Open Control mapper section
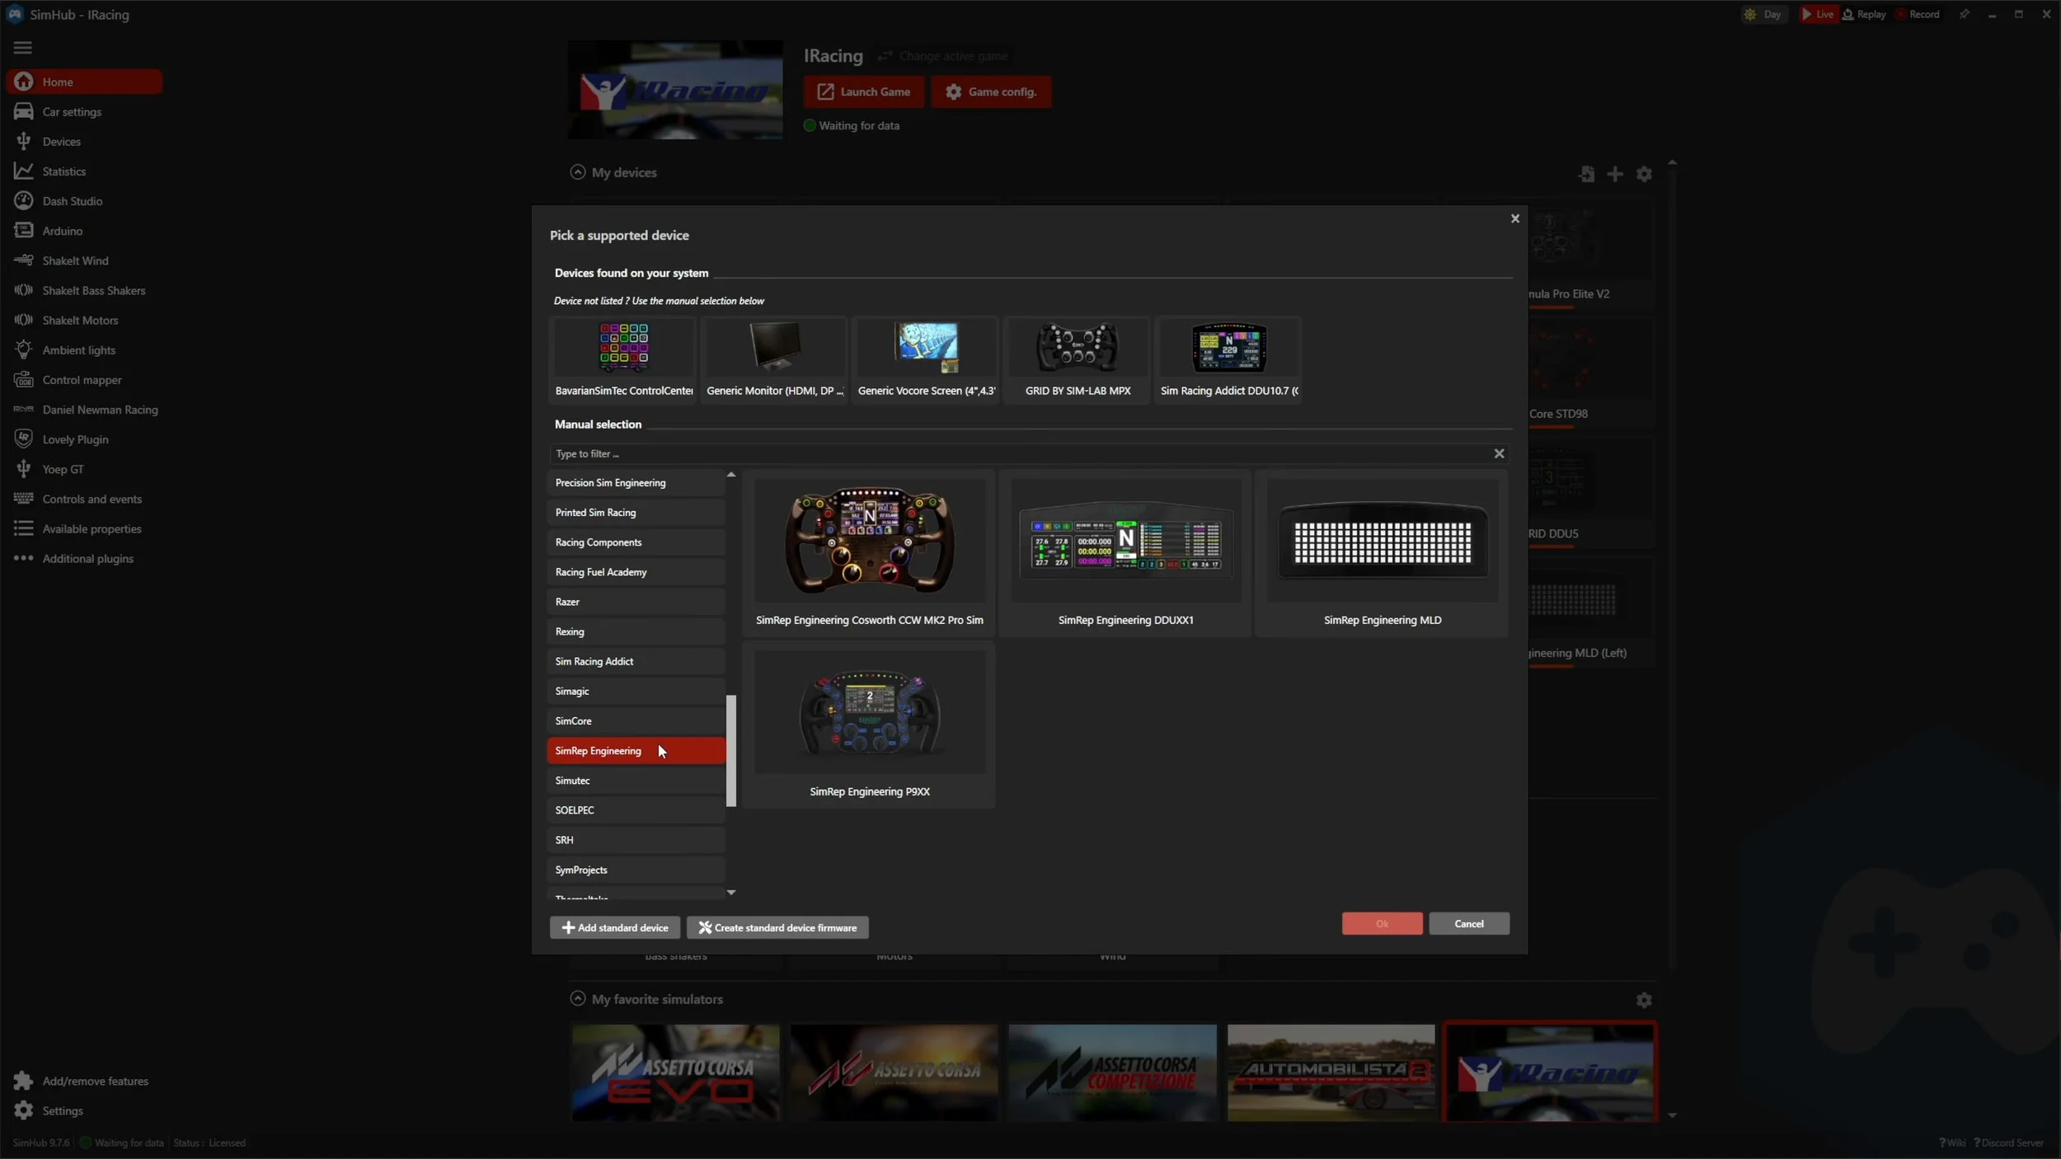The image size is (2061, 1159). (82, 379)
